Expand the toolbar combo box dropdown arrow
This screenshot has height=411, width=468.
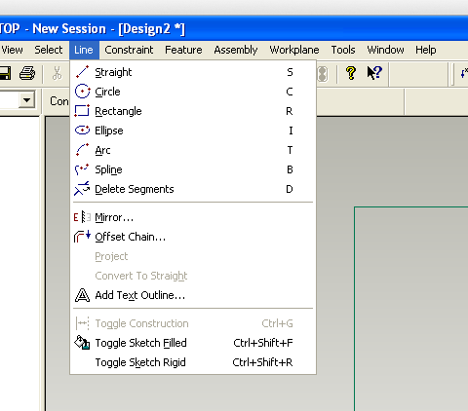(26, 100)
